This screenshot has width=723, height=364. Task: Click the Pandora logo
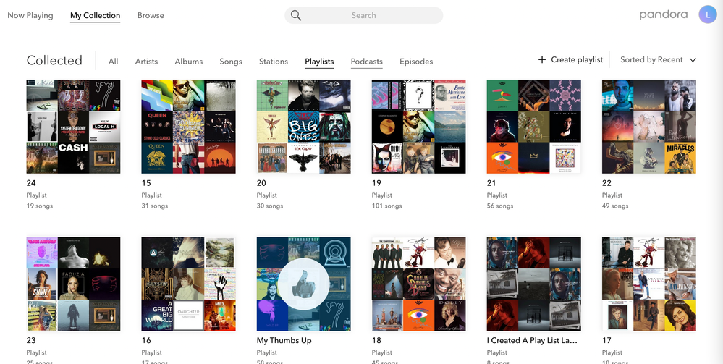(x=663, y=14)
